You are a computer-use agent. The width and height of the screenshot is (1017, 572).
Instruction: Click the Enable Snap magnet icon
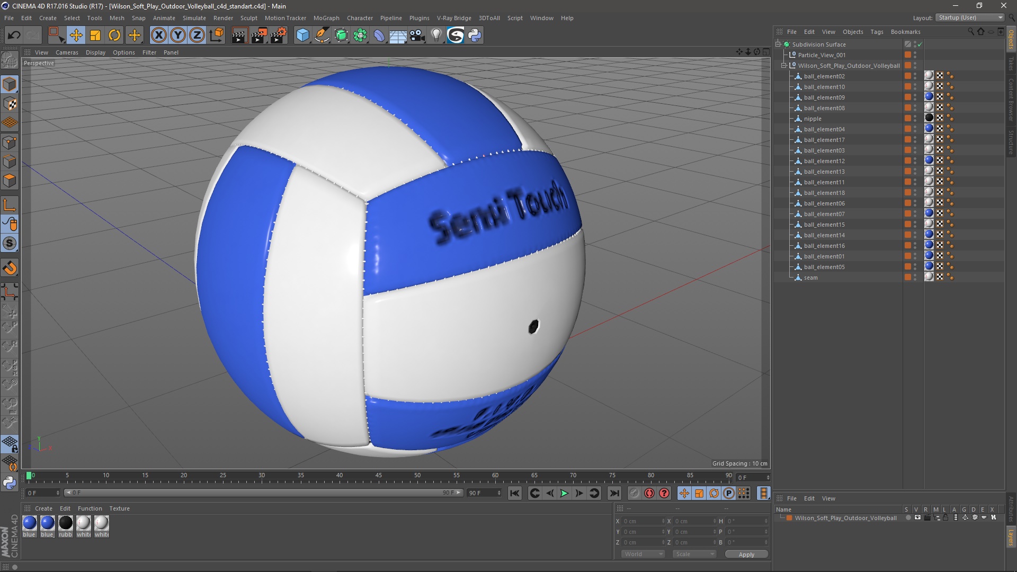click(x=10, y=268)
